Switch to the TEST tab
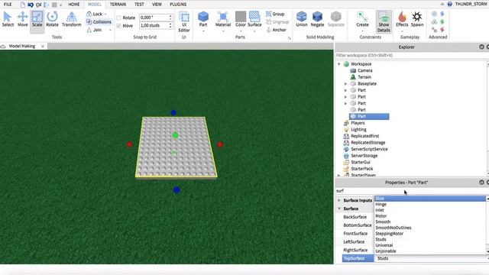This screenshot has width=489, height=275. click(x=139, y=5)
